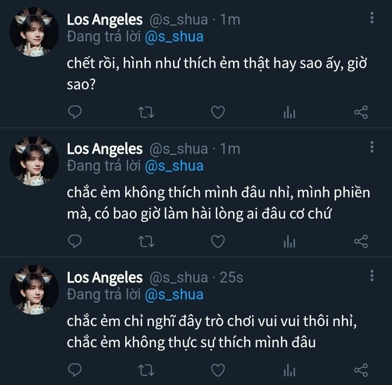Like the second tweet about "hài lòng"
The image size is (392, 385).
[218, 241]
